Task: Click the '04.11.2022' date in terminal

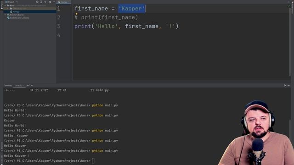Action: 39,90
